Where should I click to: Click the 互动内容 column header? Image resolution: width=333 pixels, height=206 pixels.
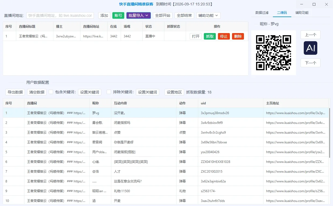point(144,103)
